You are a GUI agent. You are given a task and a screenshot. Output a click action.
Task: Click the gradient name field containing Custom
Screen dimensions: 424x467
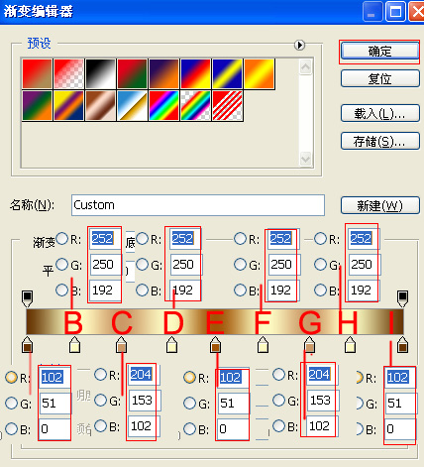point(198,205)
